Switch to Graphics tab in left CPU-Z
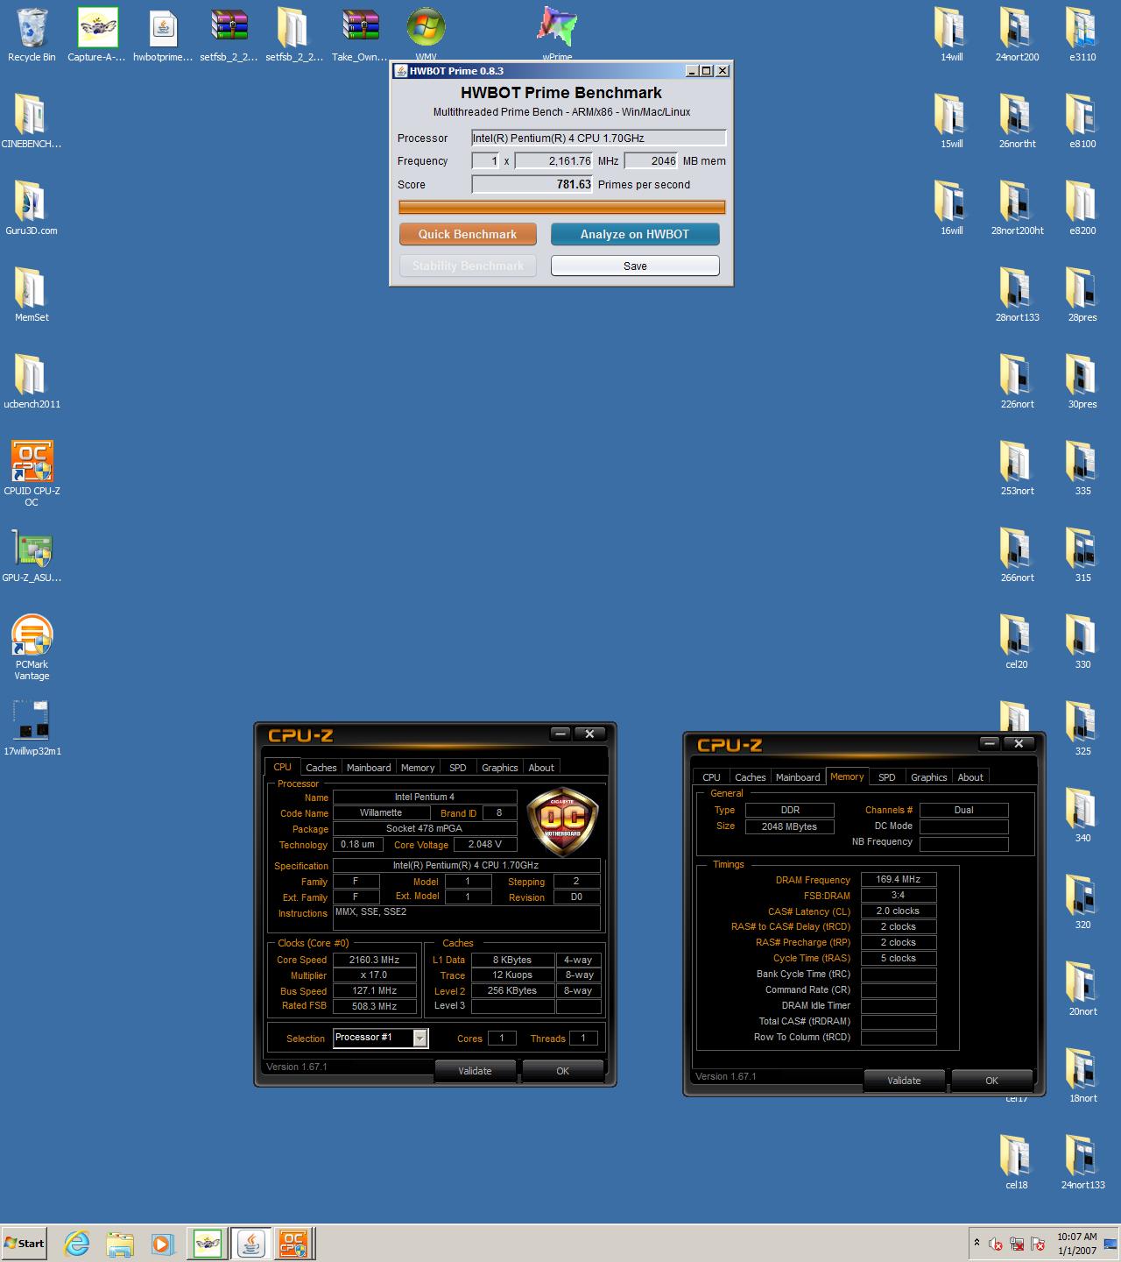Screen dimensions: 1121x1262 tap(500, 767)
